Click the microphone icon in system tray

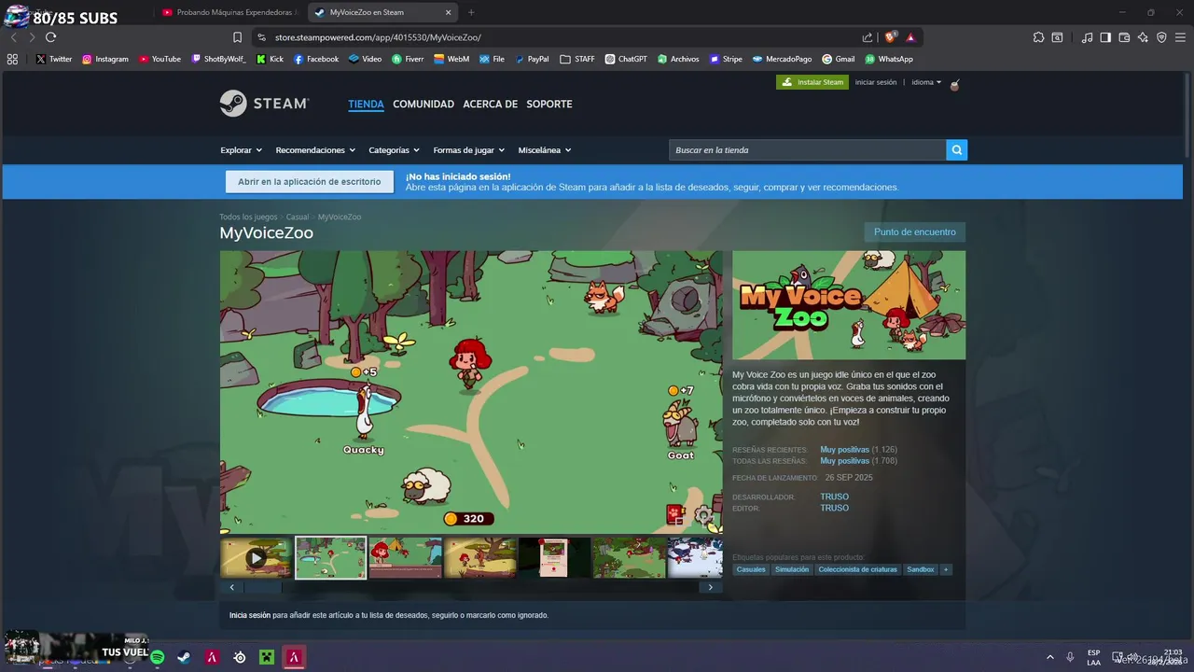[1070, 657]
